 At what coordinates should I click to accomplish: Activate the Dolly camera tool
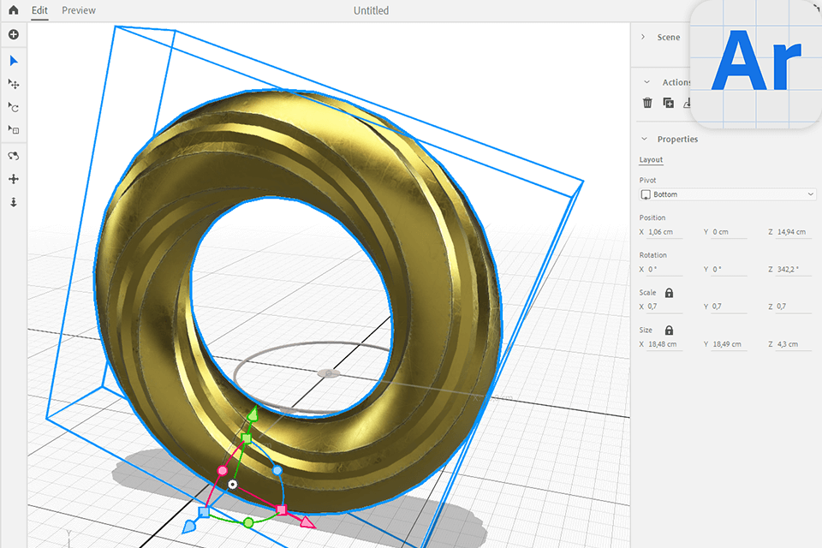[13, 202]
